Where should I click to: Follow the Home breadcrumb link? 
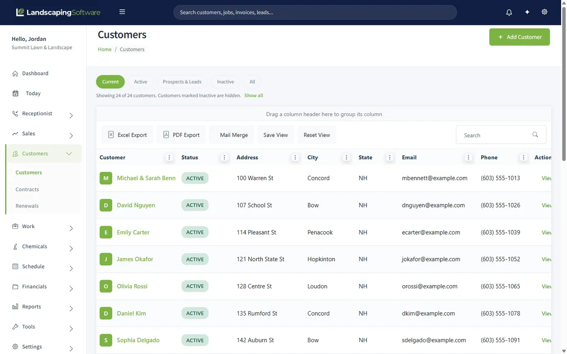point(104,49)
